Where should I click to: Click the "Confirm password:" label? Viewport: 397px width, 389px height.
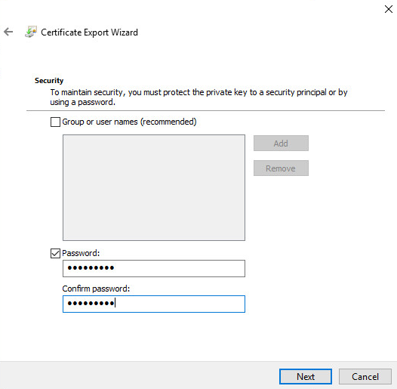point(96,289)
